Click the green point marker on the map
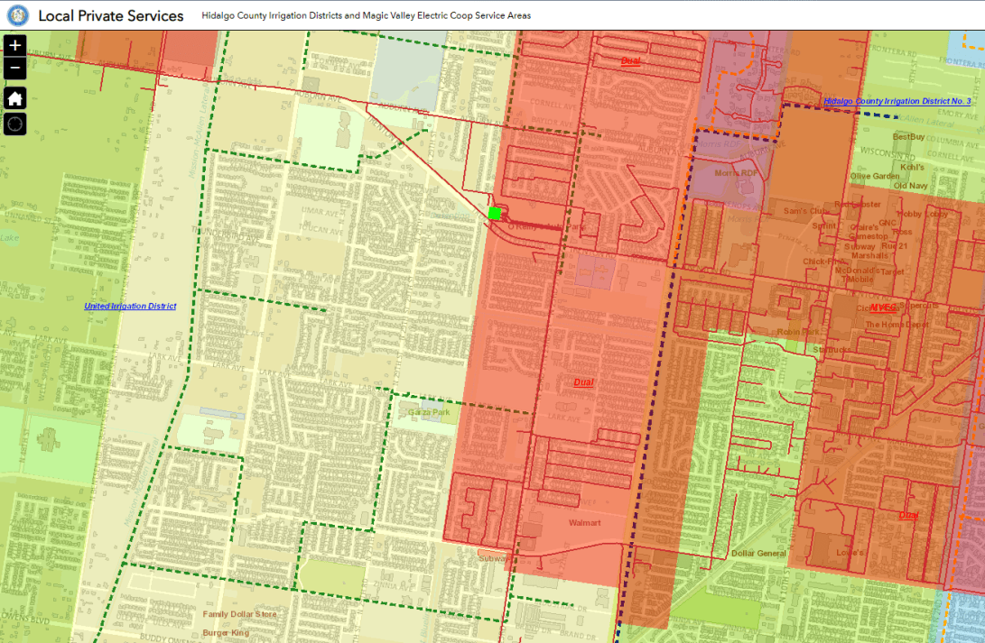 (x=495, y=214)
